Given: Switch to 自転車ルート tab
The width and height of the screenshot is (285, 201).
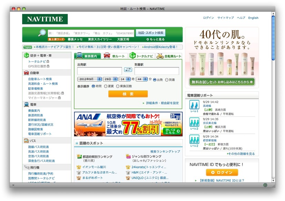Looking at the screenshot, I should (169, 56).
